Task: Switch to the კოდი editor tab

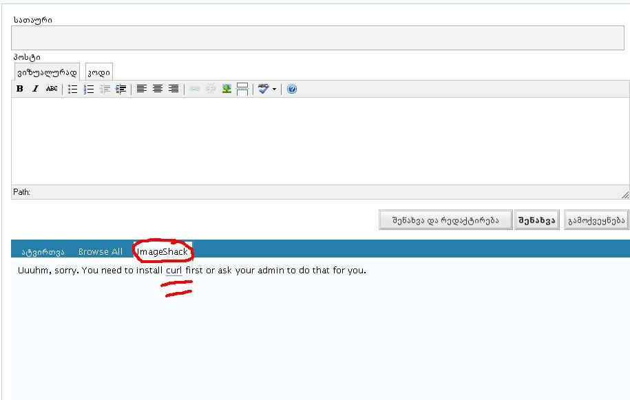Action: [x=99, y=72]
